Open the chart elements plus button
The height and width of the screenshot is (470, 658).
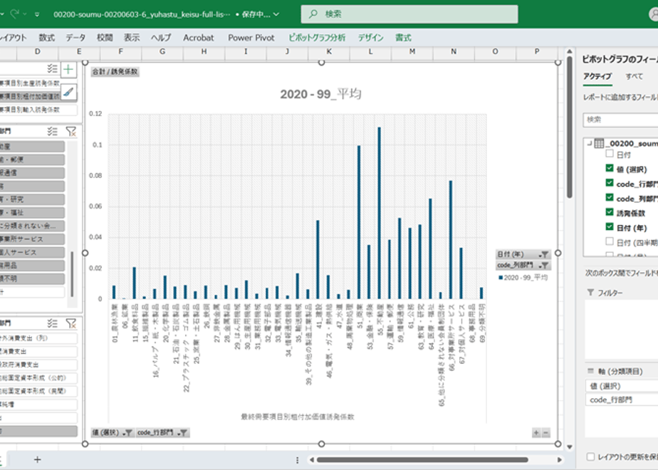[68, 69]
